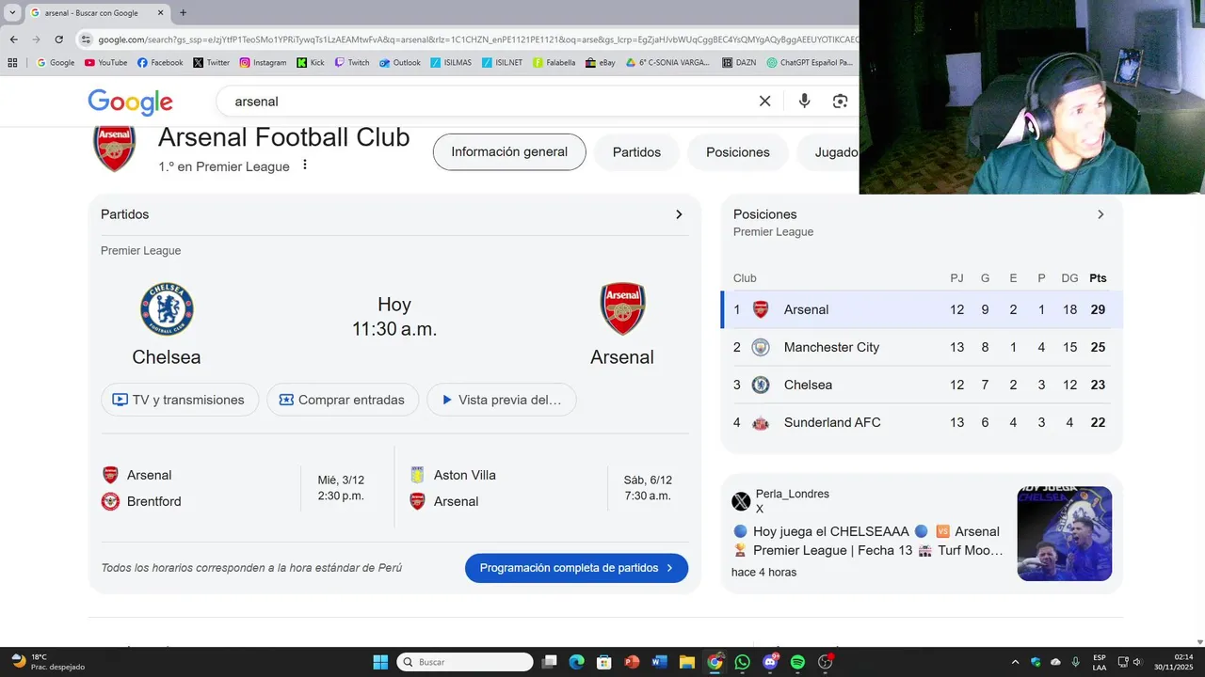Viewport: 1205px width, 677px height.
Task: Open the Kick bookmark
Action: [311, 63]
